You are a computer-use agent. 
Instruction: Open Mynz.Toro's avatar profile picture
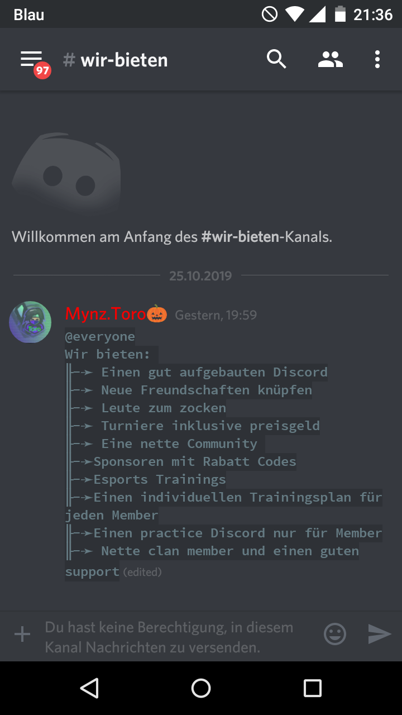point(30,322)
